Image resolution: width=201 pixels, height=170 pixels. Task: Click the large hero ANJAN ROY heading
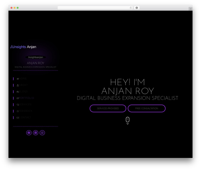pos(127,91)
